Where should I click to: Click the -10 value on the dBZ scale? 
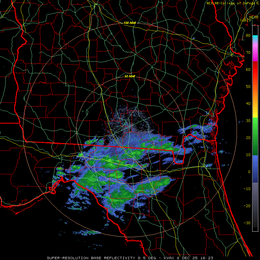point(247,189)
